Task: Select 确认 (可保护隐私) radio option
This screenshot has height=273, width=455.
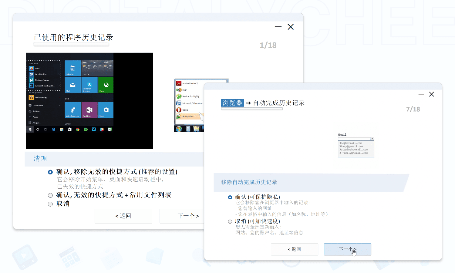Action: pyautogui.click(x=230, y=197)
